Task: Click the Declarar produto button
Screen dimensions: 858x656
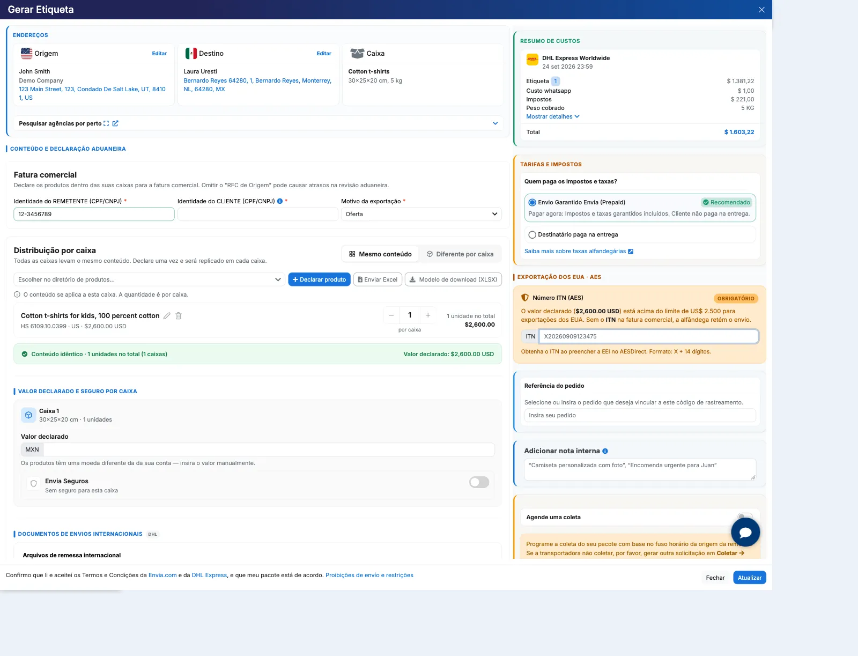Action: coord(320,279)
